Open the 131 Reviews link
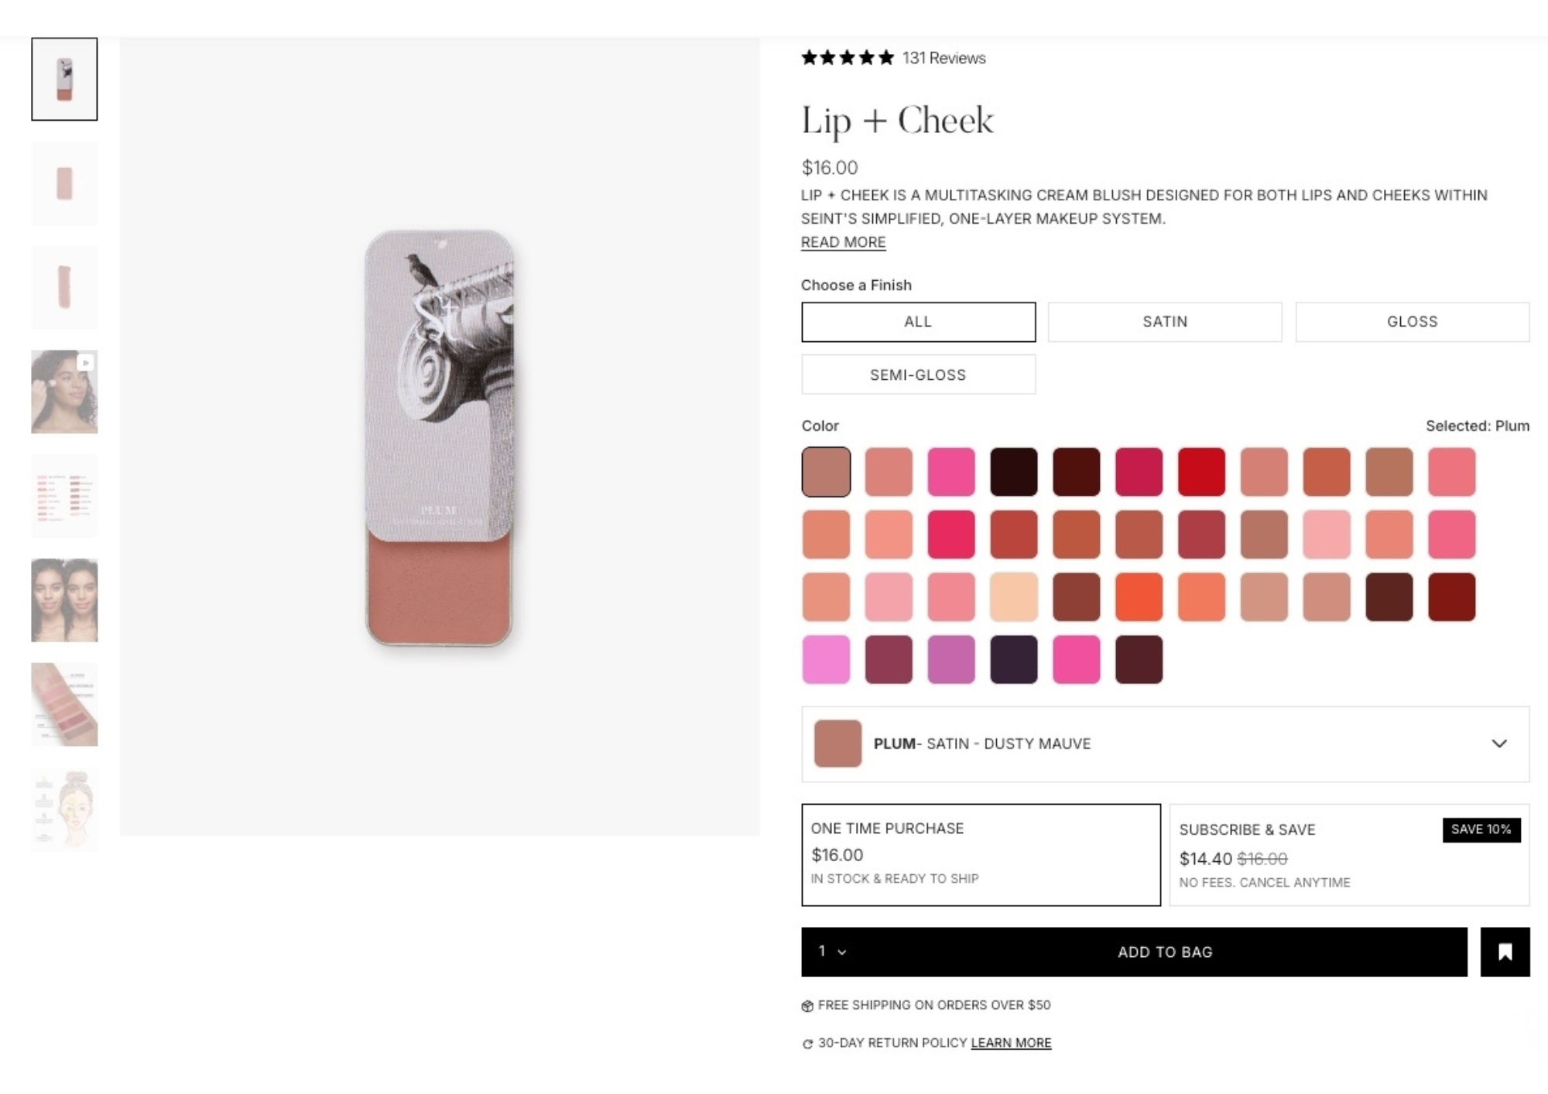 (x=944, y=58)
